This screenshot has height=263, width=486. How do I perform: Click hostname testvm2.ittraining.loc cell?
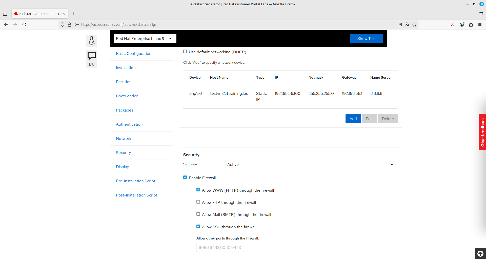229,94
